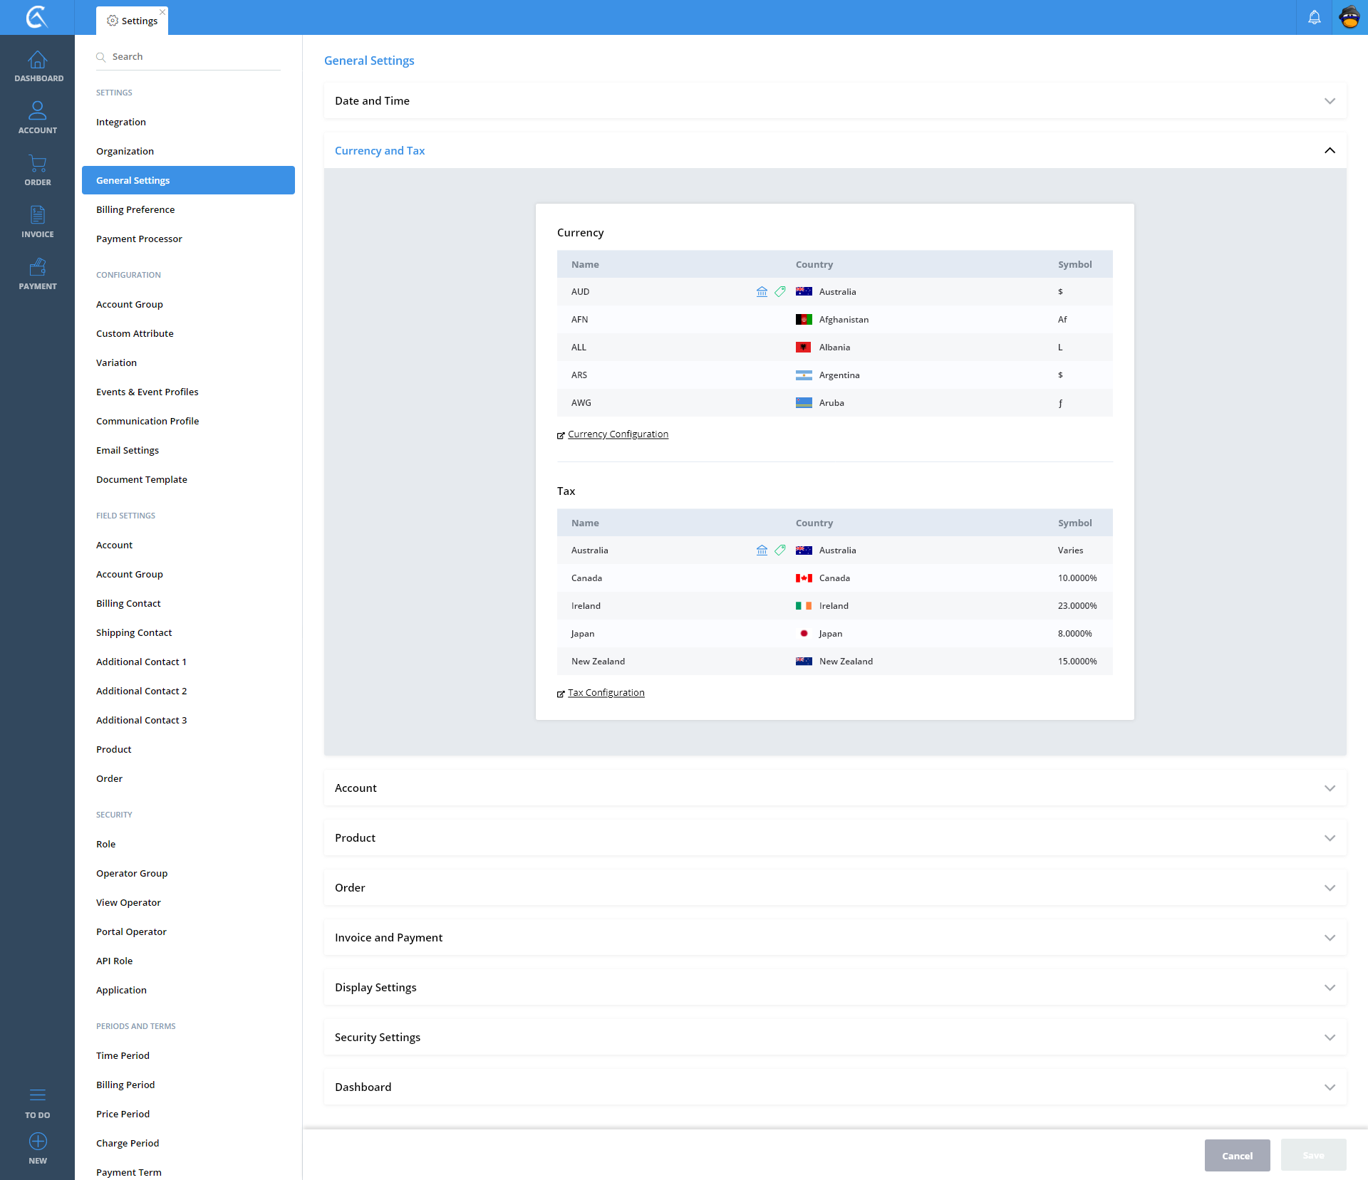Open the Currency Configuration link
The width and height of the screenshot is (1368, 1180).
pyautogui.click(x=618, y=434)
